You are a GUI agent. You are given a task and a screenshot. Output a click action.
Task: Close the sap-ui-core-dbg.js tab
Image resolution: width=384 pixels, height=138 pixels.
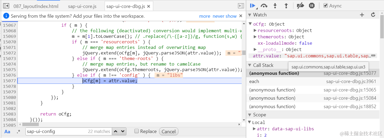click(148, 6)
